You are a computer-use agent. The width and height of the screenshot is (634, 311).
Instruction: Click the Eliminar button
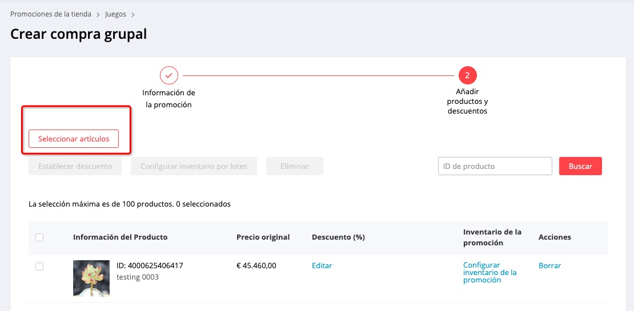coord(294,166)
